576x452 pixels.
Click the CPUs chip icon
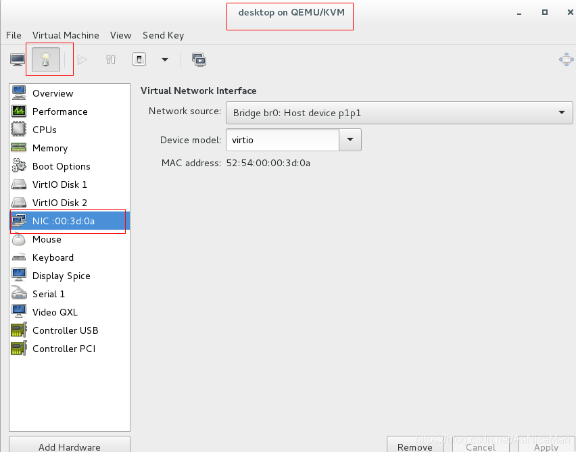(19, 129)
